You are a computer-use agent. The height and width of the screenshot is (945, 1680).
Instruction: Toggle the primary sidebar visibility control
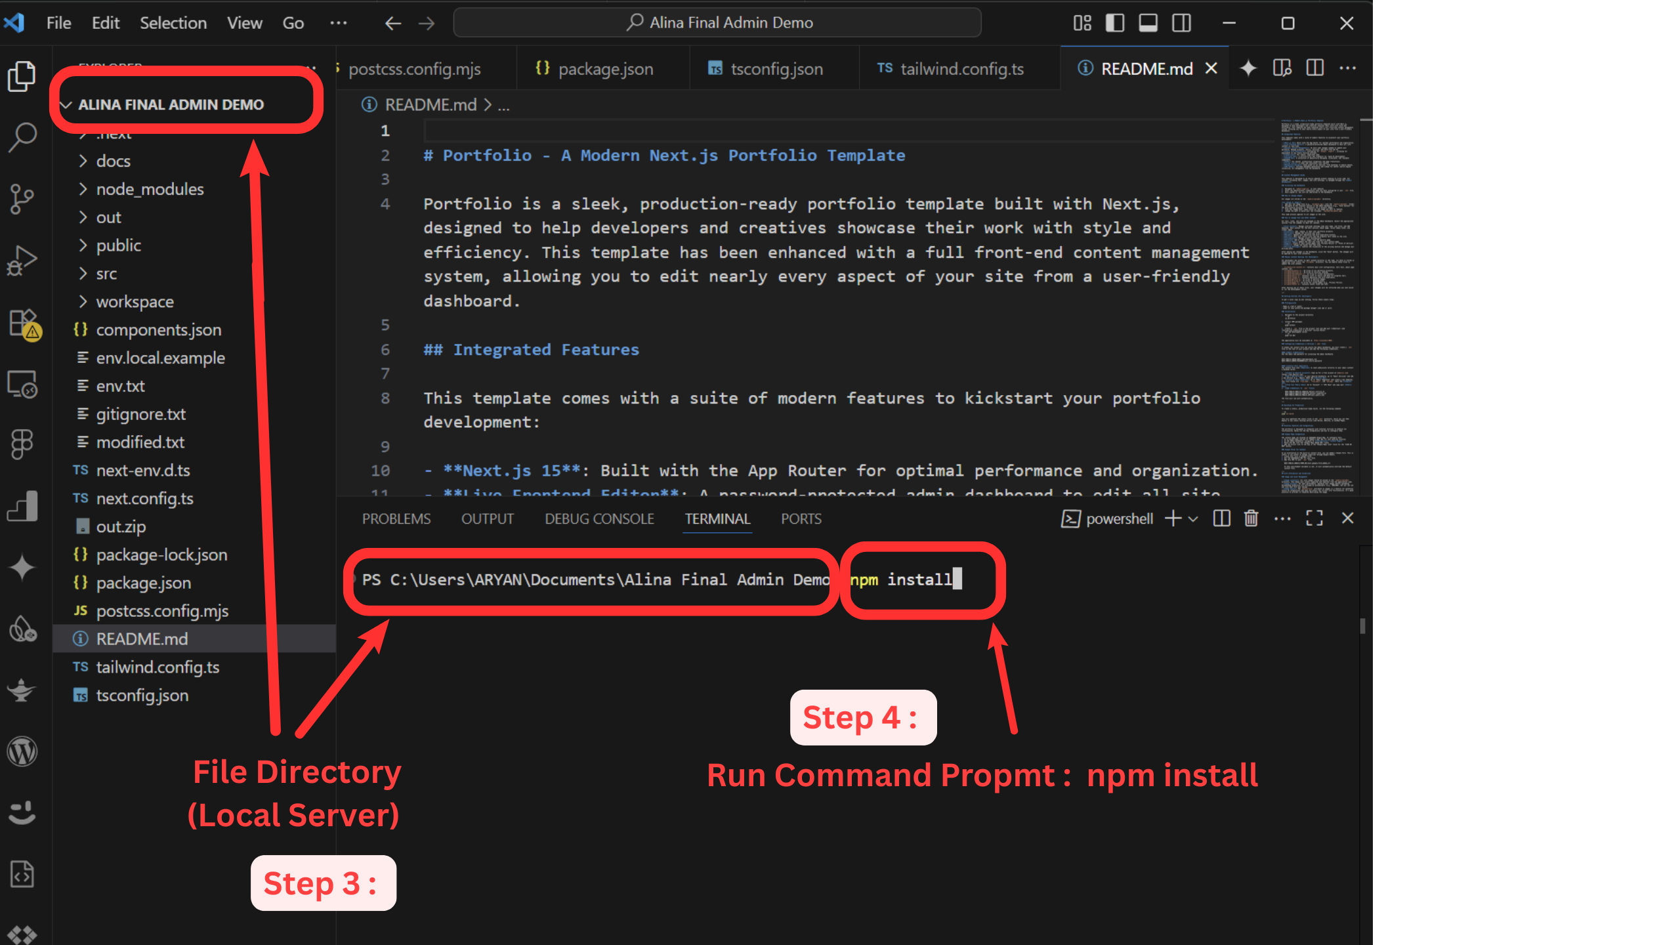[x=1114, y=22]
